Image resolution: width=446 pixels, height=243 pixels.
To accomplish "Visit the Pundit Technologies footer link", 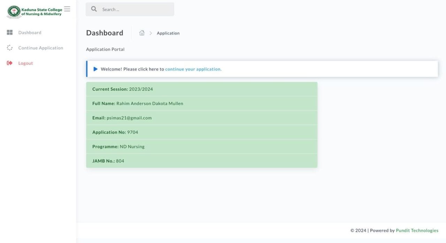I will (417, 230).
